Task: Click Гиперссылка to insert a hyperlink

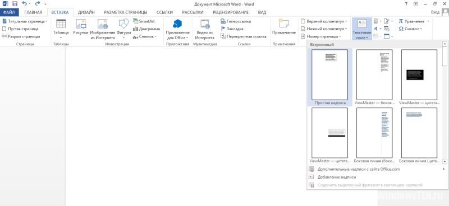Action: 236,21
